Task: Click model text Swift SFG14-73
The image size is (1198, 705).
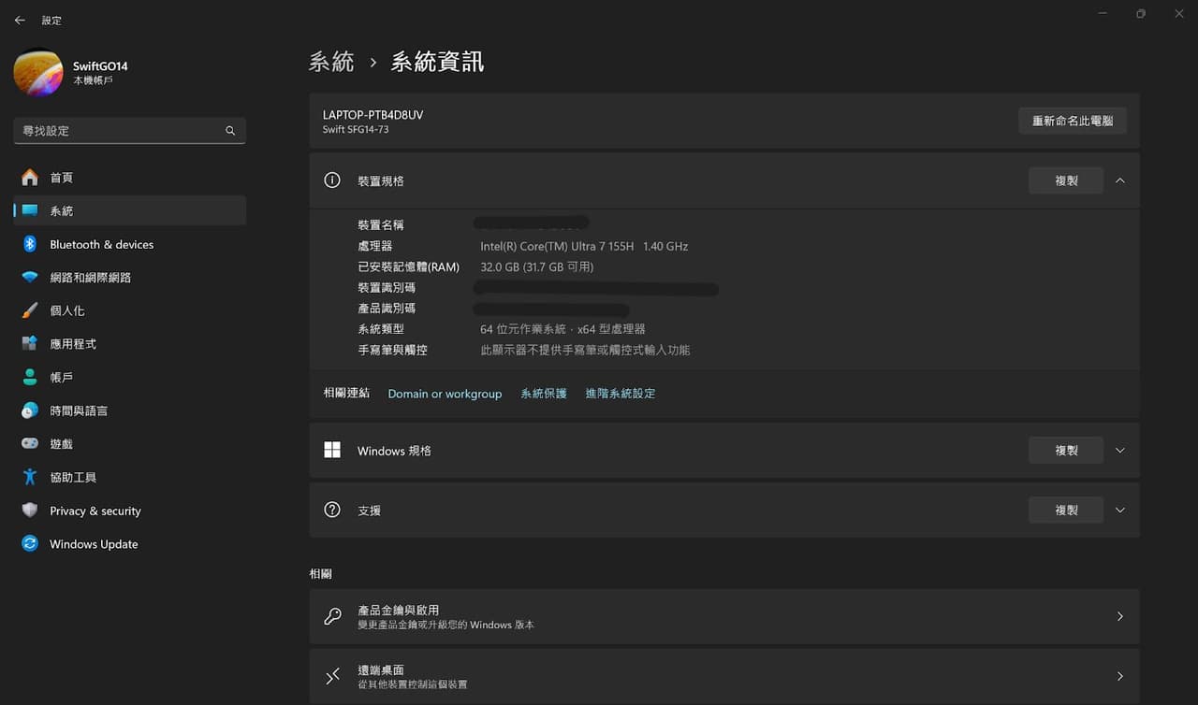Action: tap(356, 130)
